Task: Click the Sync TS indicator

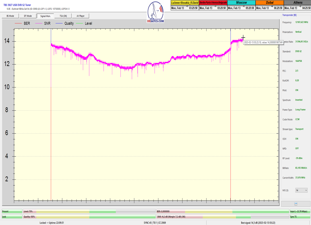Action: point(300,216)
